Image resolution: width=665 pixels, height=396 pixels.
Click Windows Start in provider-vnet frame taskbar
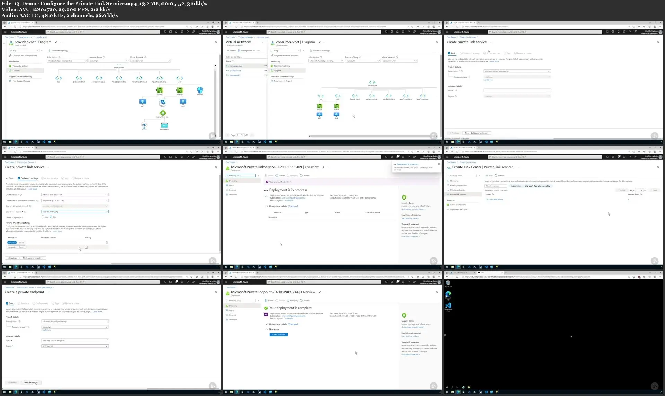click(5, 142)
